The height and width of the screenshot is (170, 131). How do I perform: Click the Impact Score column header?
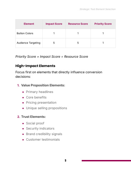(x=54, y=24)
